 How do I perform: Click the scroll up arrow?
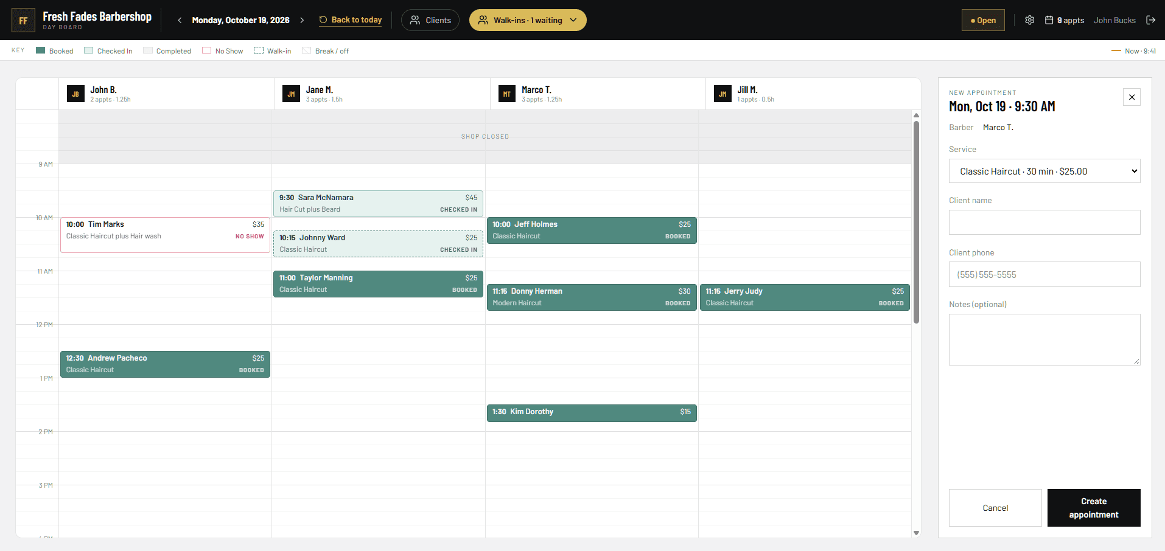916,115
